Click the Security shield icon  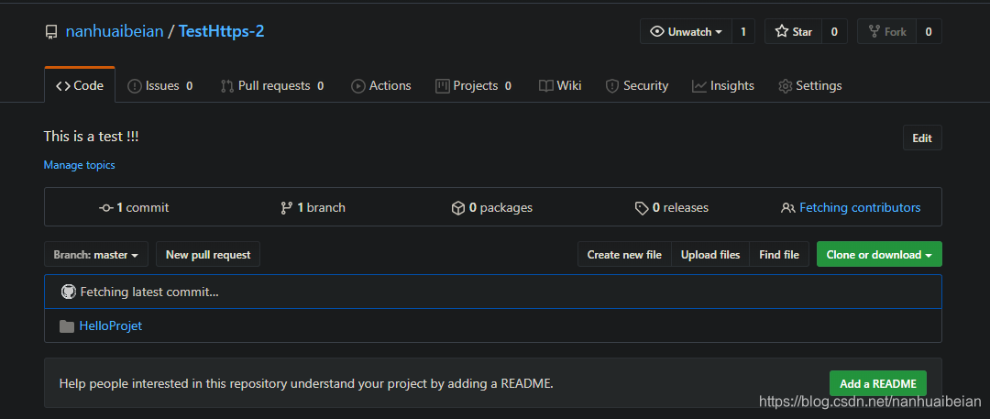[611, 86]
